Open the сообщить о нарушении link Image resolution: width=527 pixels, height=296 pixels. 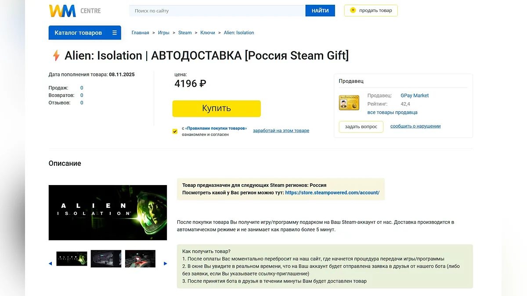click(415, 126)
